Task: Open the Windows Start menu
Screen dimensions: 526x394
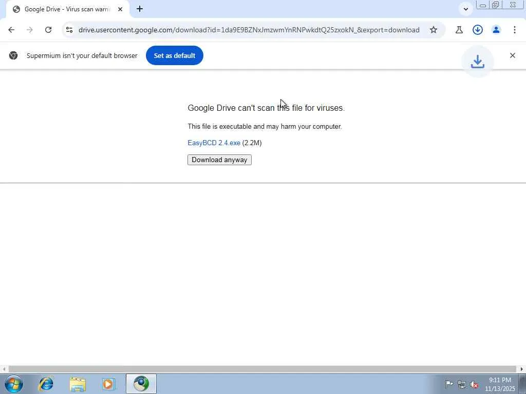Action: pyautogui.click(x=14, y=384)
